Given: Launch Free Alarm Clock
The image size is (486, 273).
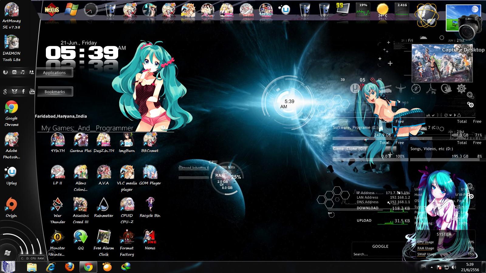Looking at the screenshot, I should click(x=104, y=243).
